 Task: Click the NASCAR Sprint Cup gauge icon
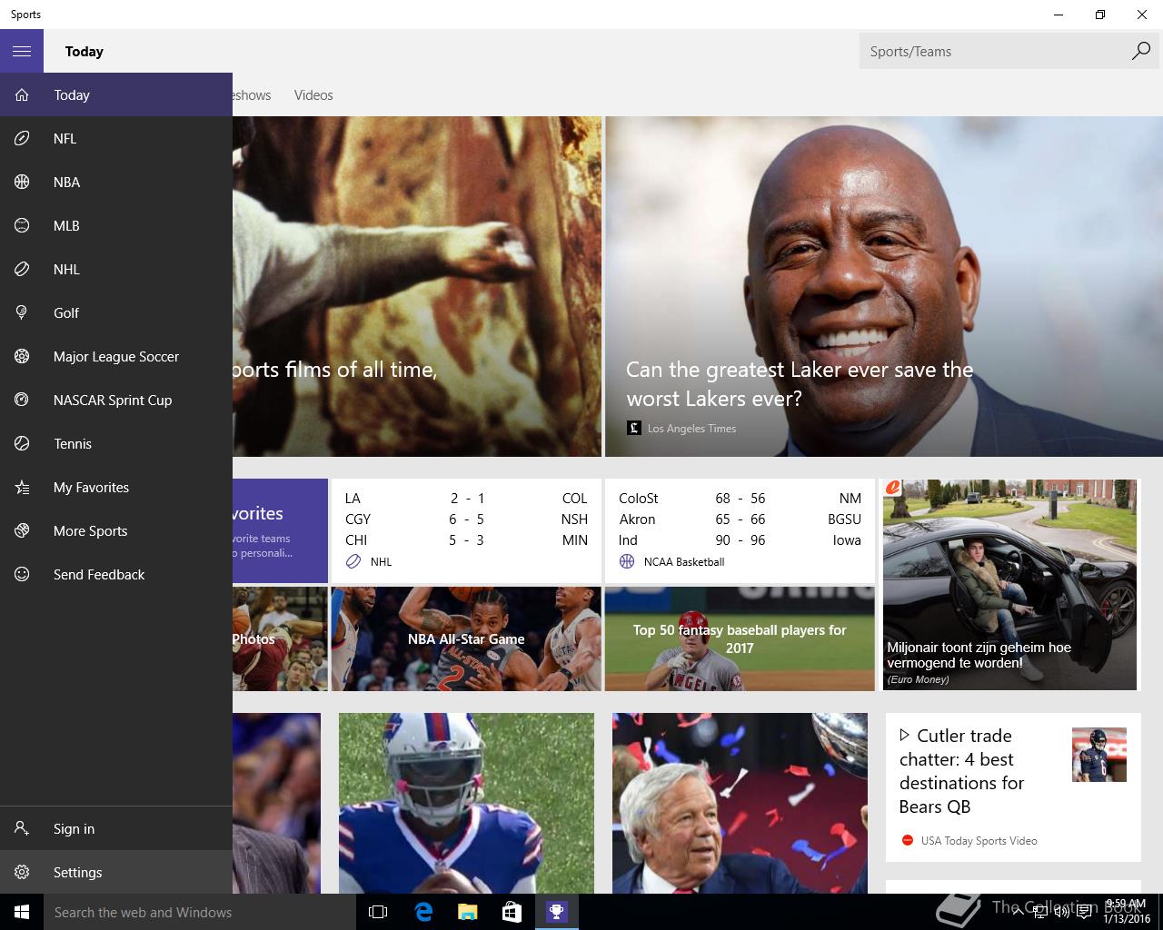tap(22, 400)
